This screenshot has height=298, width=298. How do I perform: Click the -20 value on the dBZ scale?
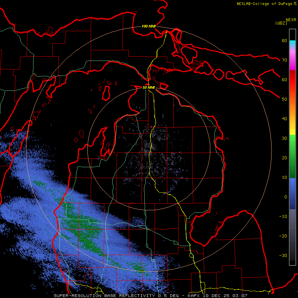pos(283,236)
